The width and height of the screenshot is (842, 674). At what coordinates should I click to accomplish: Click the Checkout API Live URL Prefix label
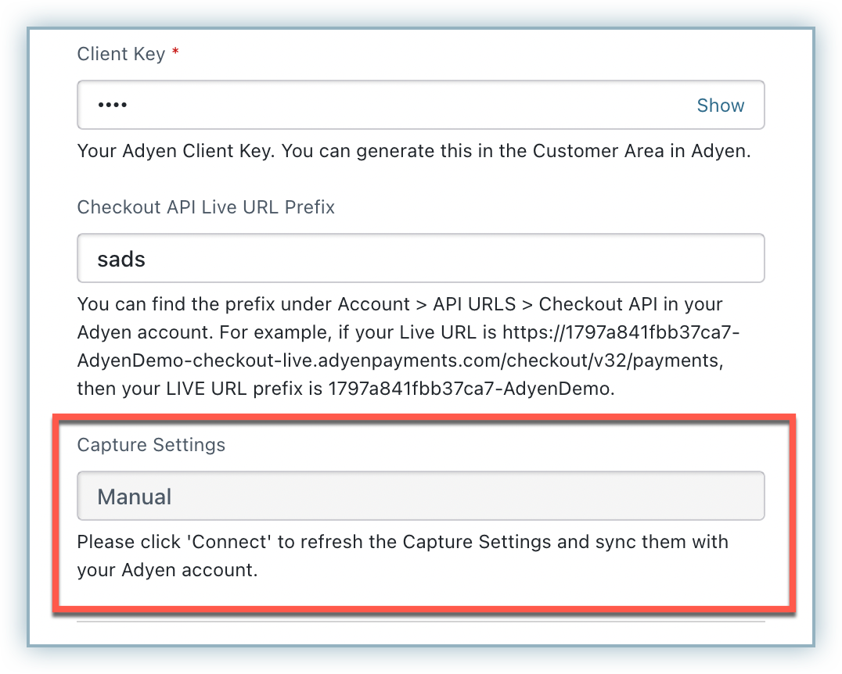[206, 207]
